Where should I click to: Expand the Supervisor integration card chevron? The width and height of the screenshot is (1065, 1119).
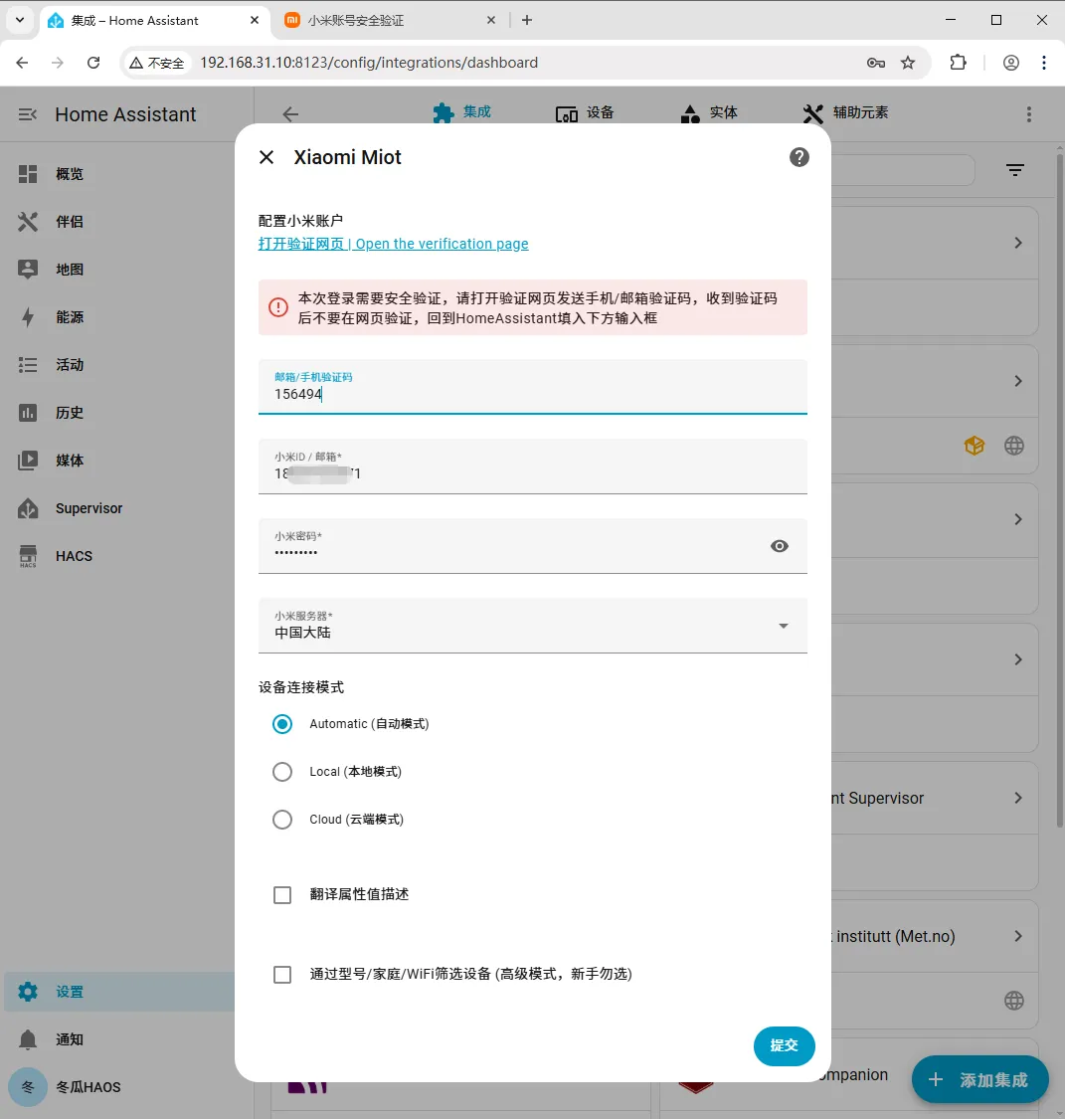pos(1018,798)
